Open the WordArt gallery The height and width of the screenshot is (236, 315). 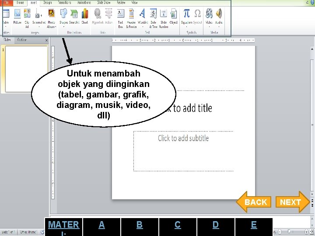coord(143,18)
